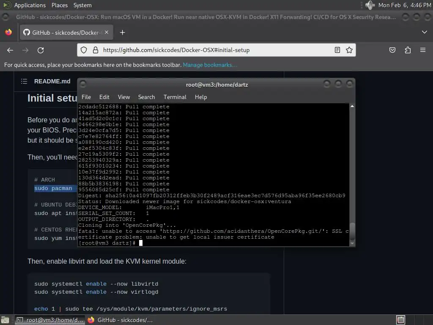
Task: Click the 'sudo pacman' highlighted text
Action: point(53,188)
